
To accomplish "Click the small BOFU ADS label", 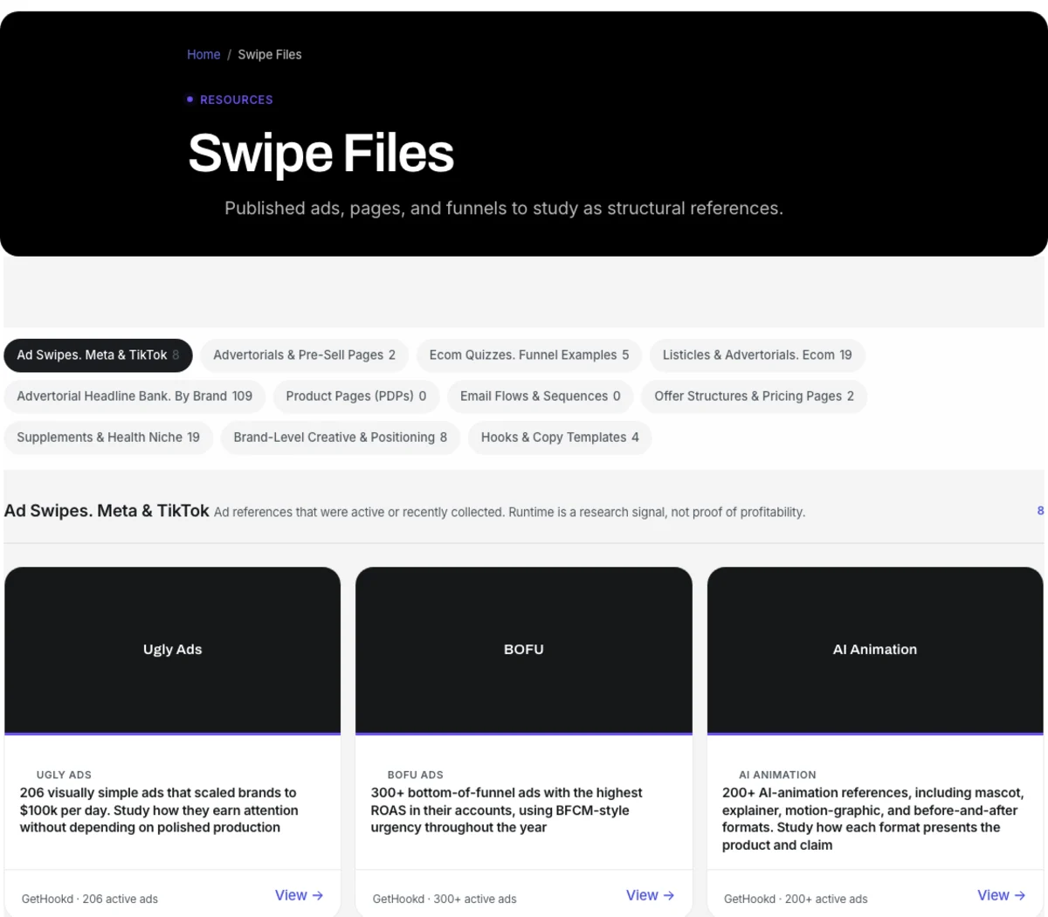I will tap(416, 775).
